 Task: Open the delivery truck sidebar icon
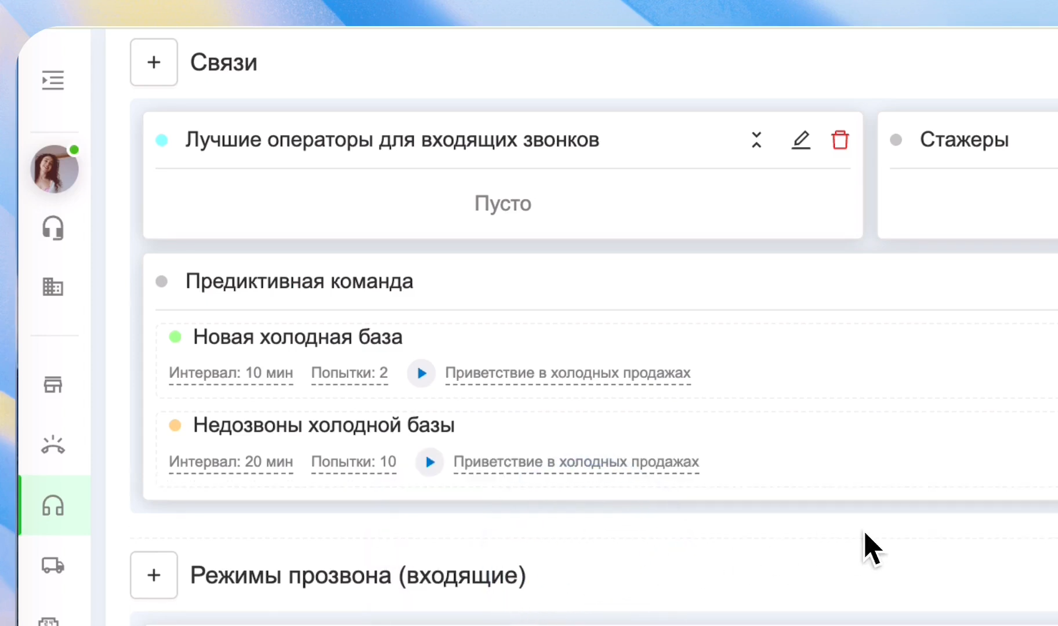tap(53, 565)
